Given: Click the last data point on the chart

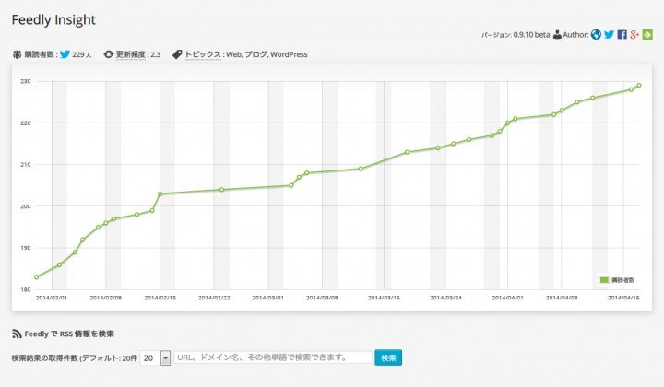Looking at the screenshot, I should pyautogui.click(x=639, y=86).
